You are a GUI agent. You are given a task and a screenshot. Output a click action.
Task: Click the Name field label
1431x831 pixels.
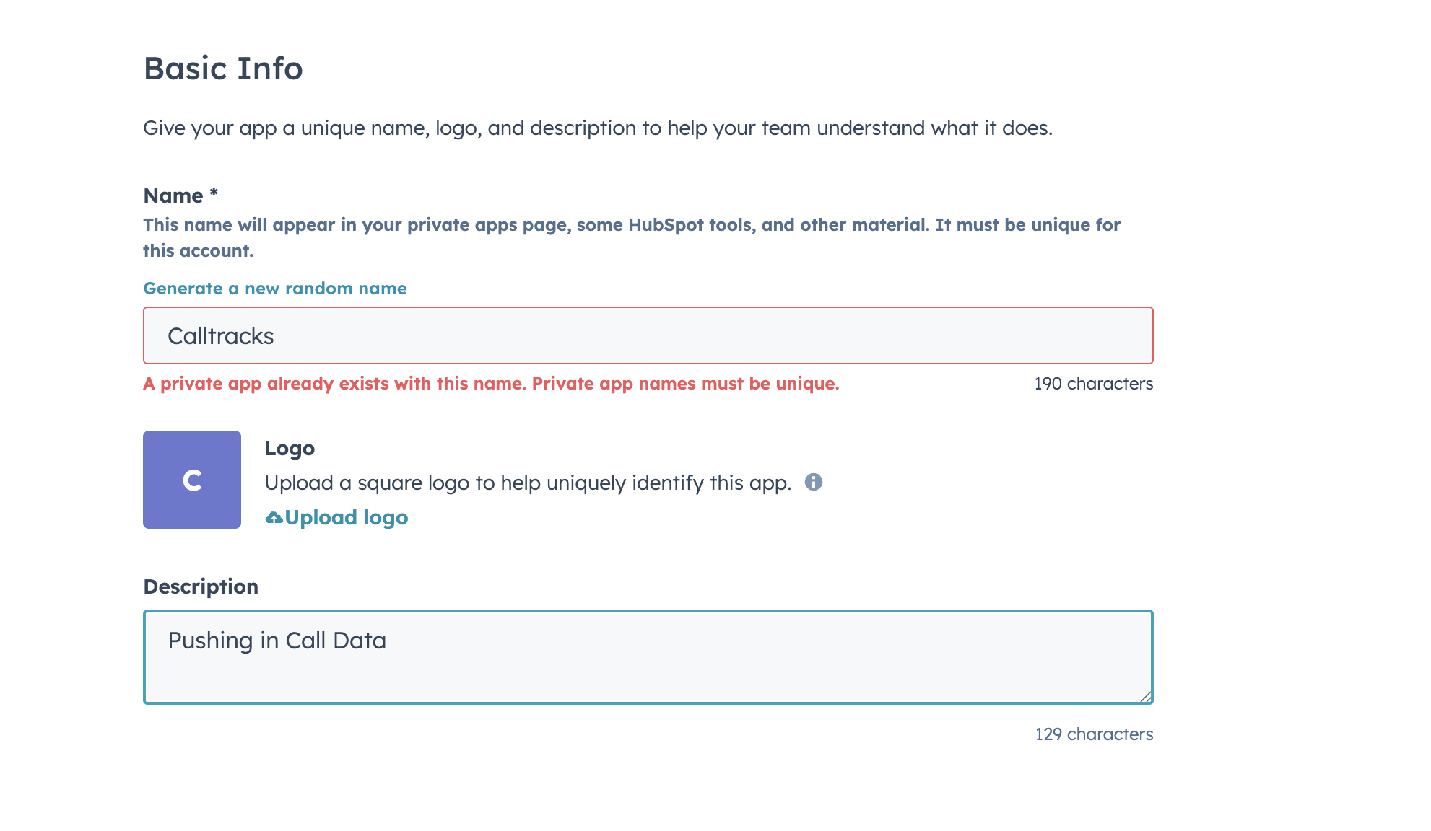[x=173, y=195]
